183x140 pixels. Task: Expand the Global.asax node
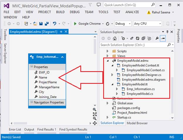(108, 103)
